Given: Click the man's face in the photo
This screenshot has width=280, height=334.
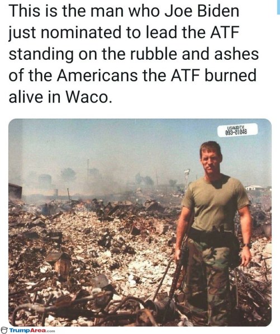Looking at the screenshot, I should point(210,161).
